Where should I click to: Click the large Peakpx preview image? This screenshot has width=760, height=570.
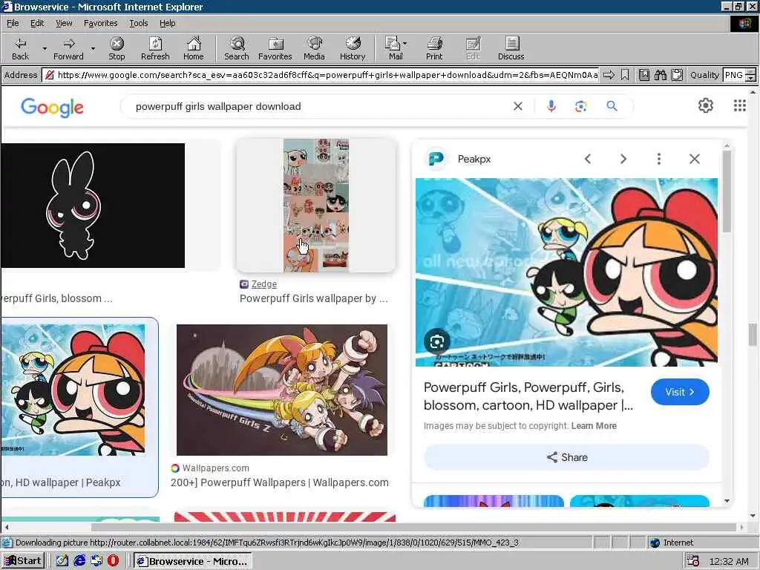pos(566,272)
